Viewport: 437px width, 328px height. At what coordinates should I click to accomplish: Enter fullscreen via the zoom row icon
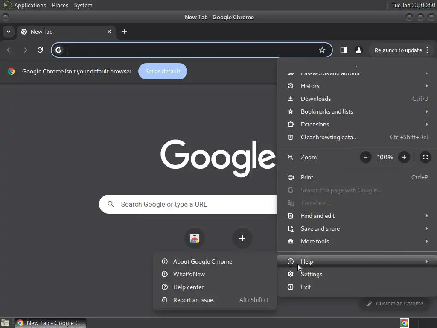click(x=425, y=157)
